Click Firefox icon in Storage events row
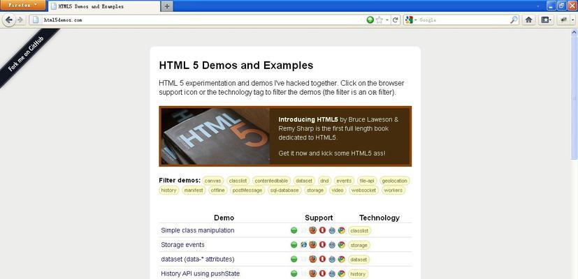The height and width of the screenshot is (279, 578). point(313,244)
